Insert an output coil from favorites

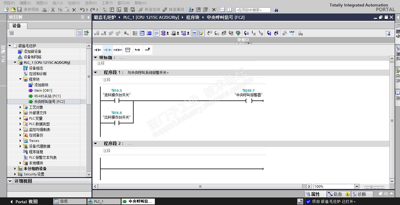[x=118, y=50]
